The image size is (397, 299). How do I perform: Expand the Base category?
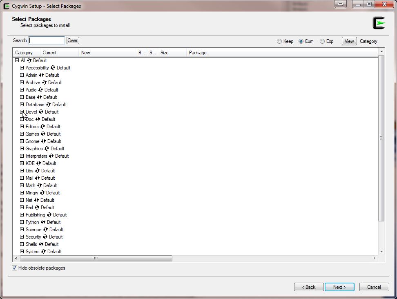click(x=22, y=97)
